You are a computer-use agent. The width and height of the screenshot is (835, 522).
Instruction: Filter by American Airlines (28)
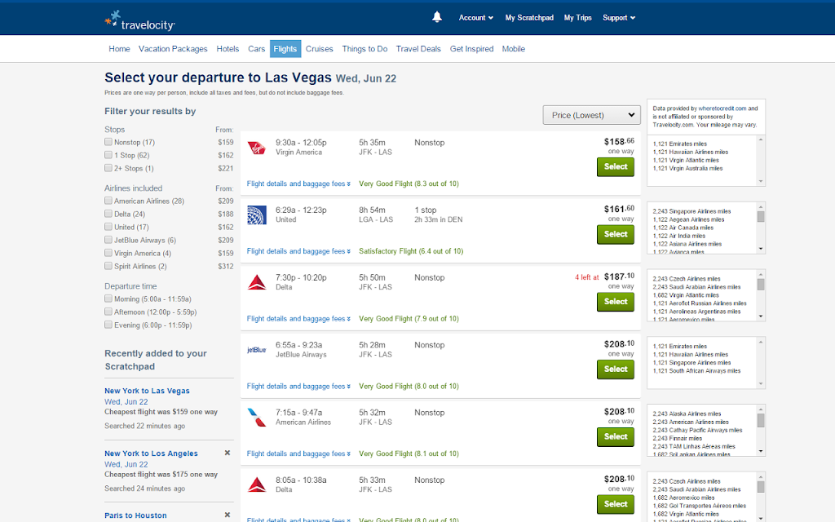pyautogui.click(x=108, y=201)
